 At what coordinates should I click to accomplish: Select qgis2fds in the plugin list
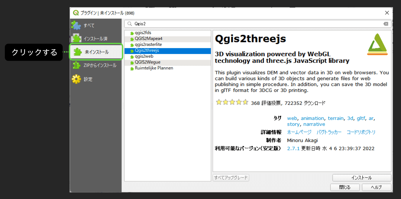[x=168, y=33]
